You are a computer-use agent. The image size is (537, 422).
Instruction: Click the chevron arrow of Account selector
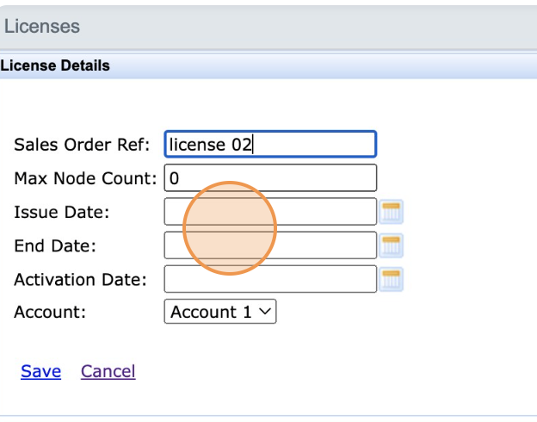[x=265, y=312]
